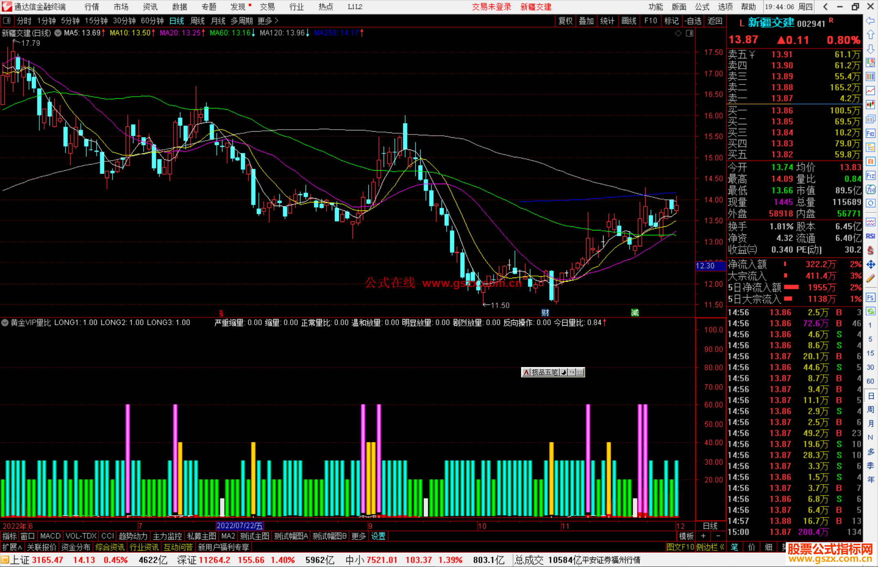Screen dimensions: 878x567
Task: Open the 公式 menu
Action: [x=702, y=7]
